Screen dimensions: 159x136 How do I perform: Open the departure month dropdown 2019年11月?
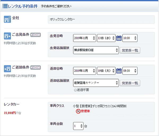pyautogui.click(x=84, y=38)
